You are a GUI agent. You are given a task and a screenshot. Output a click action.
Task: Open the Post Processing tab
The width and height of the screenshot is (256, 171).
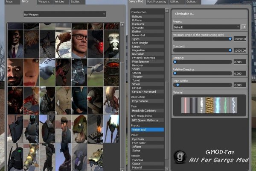coord(157,2)
